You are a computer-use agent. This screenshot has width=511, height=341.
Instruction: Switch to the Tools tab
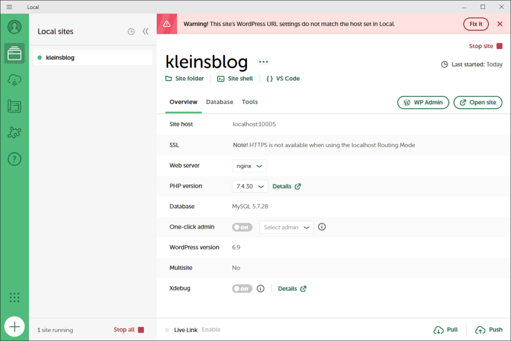click(250, 102)
